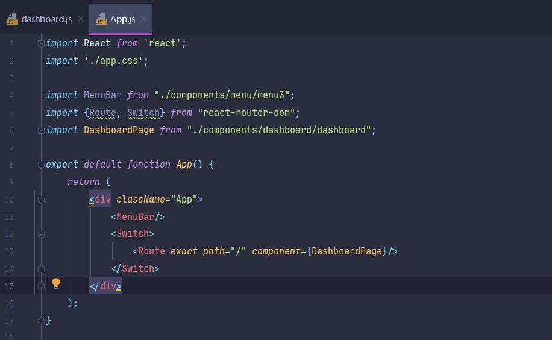Collapse the import block fold marker on line 1
Image resolution: width=552 pixels, height=340 pixels.
click(41, 43)
